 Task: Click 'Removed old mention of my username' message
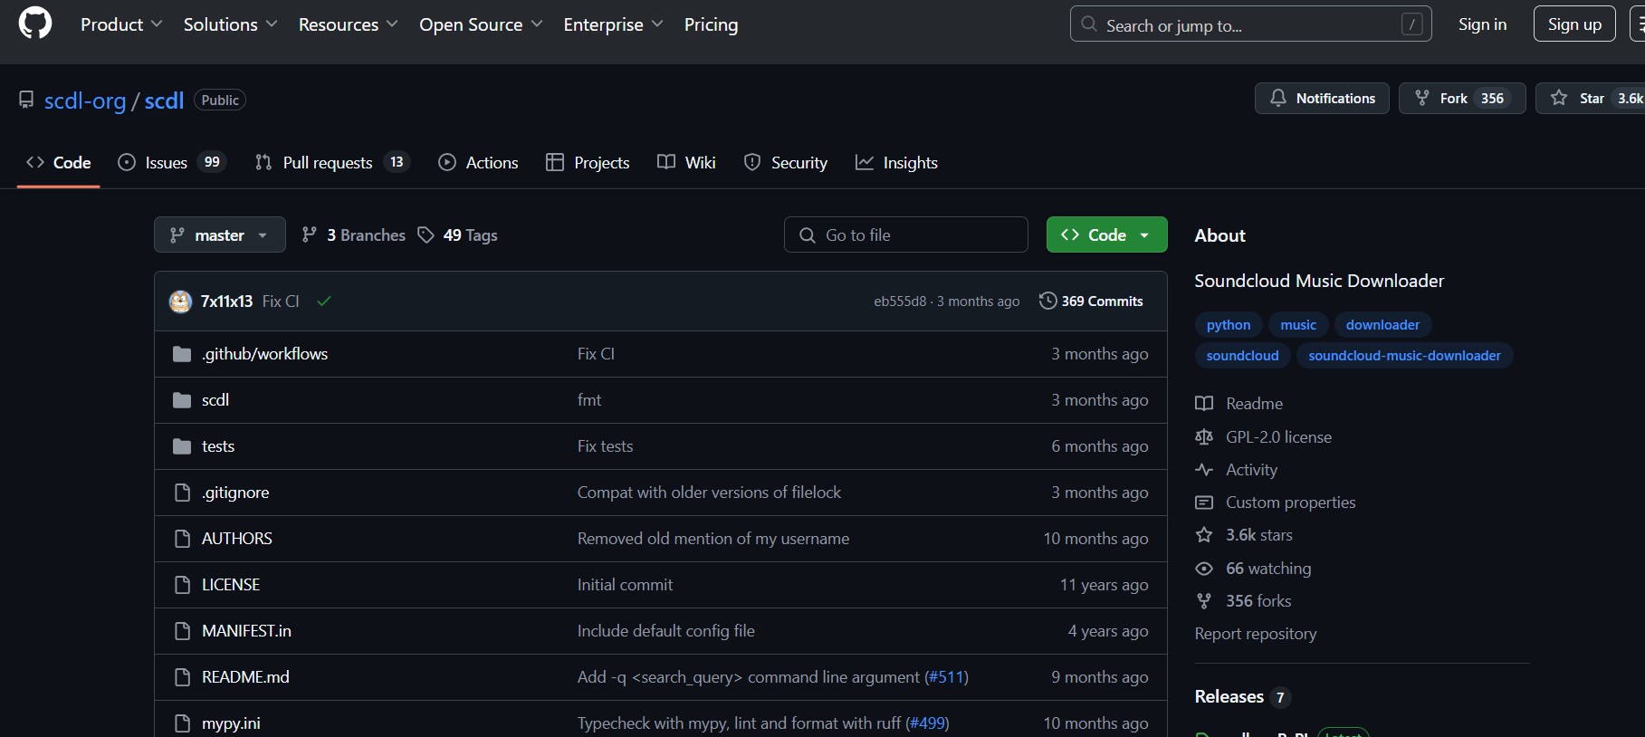713,539
